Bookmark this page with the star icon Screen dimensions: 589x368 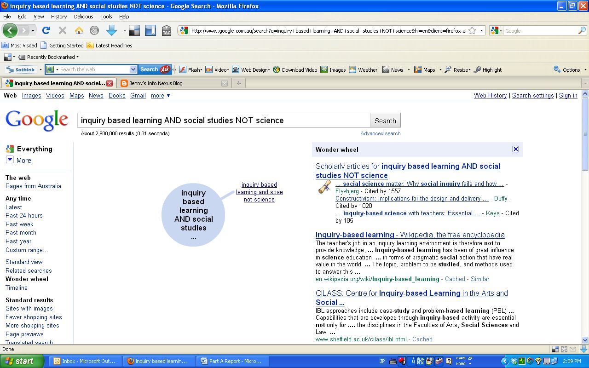point(472,31)
